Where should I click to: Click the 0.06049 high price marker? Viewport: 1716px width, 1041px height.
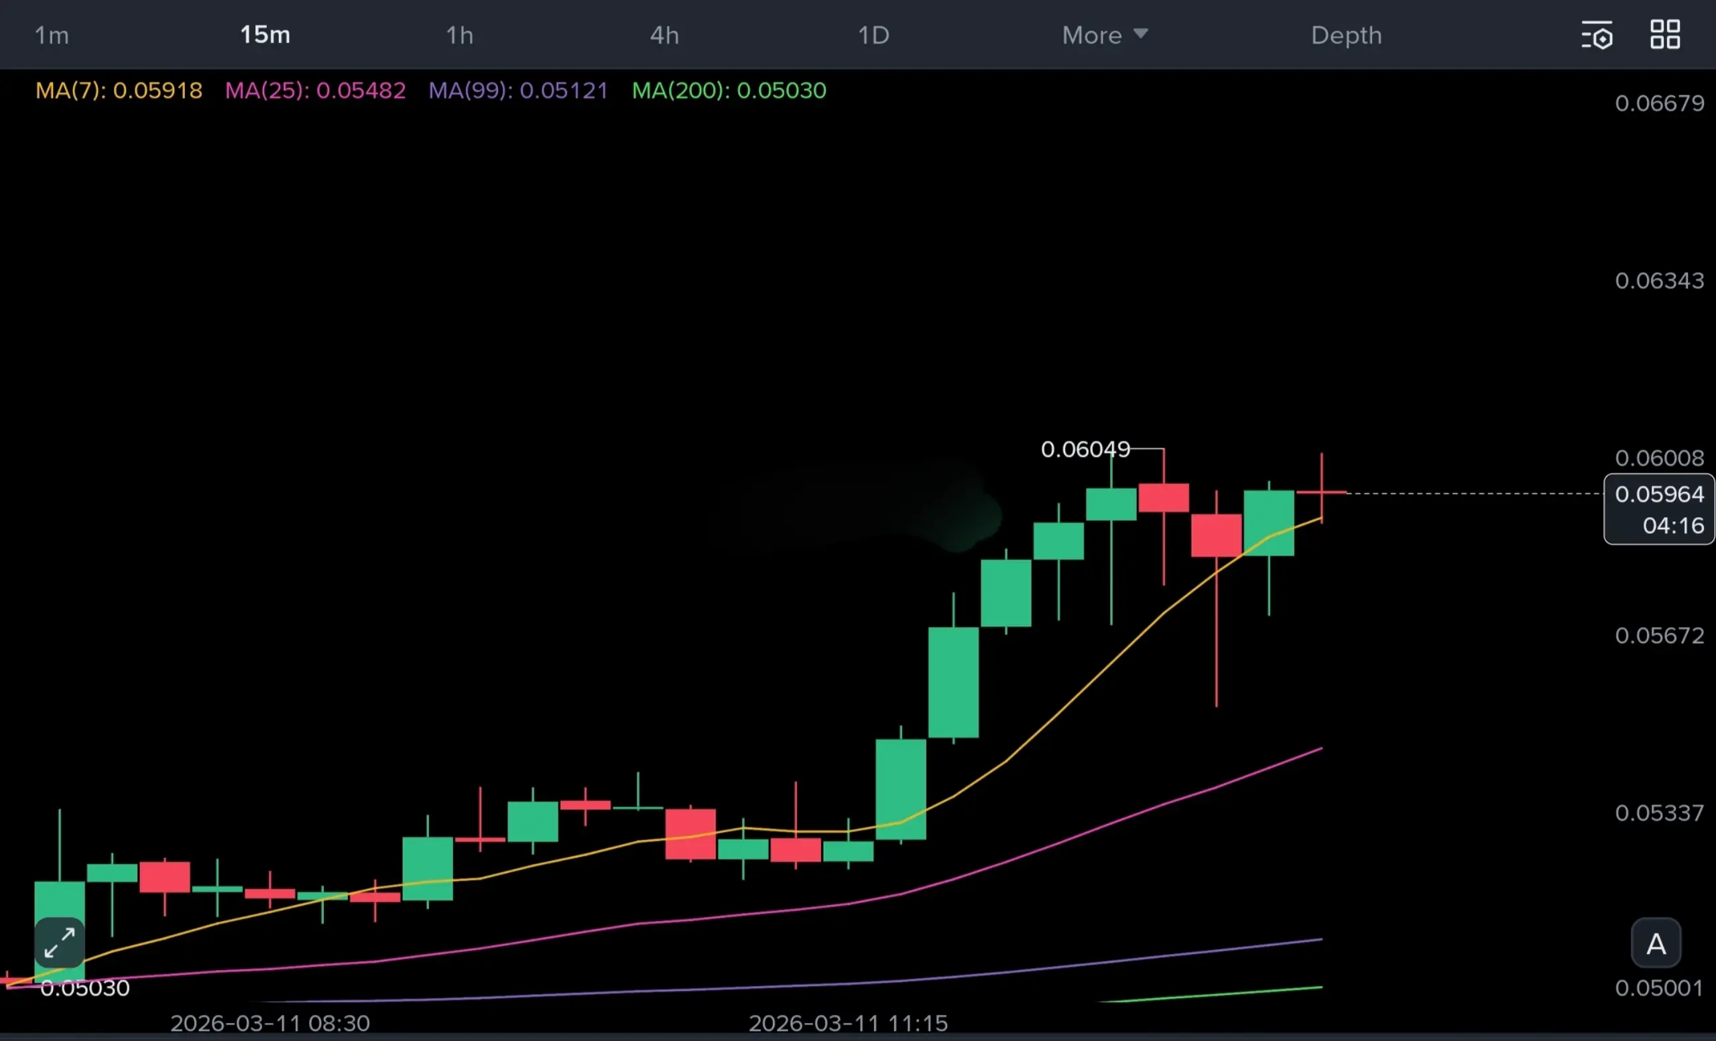coord(1085,449)
